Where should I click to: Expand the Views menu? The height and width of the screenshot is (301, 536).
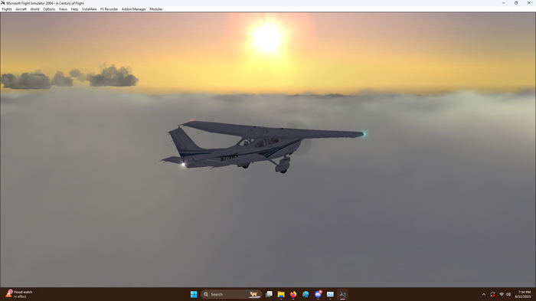click(63, 9)
